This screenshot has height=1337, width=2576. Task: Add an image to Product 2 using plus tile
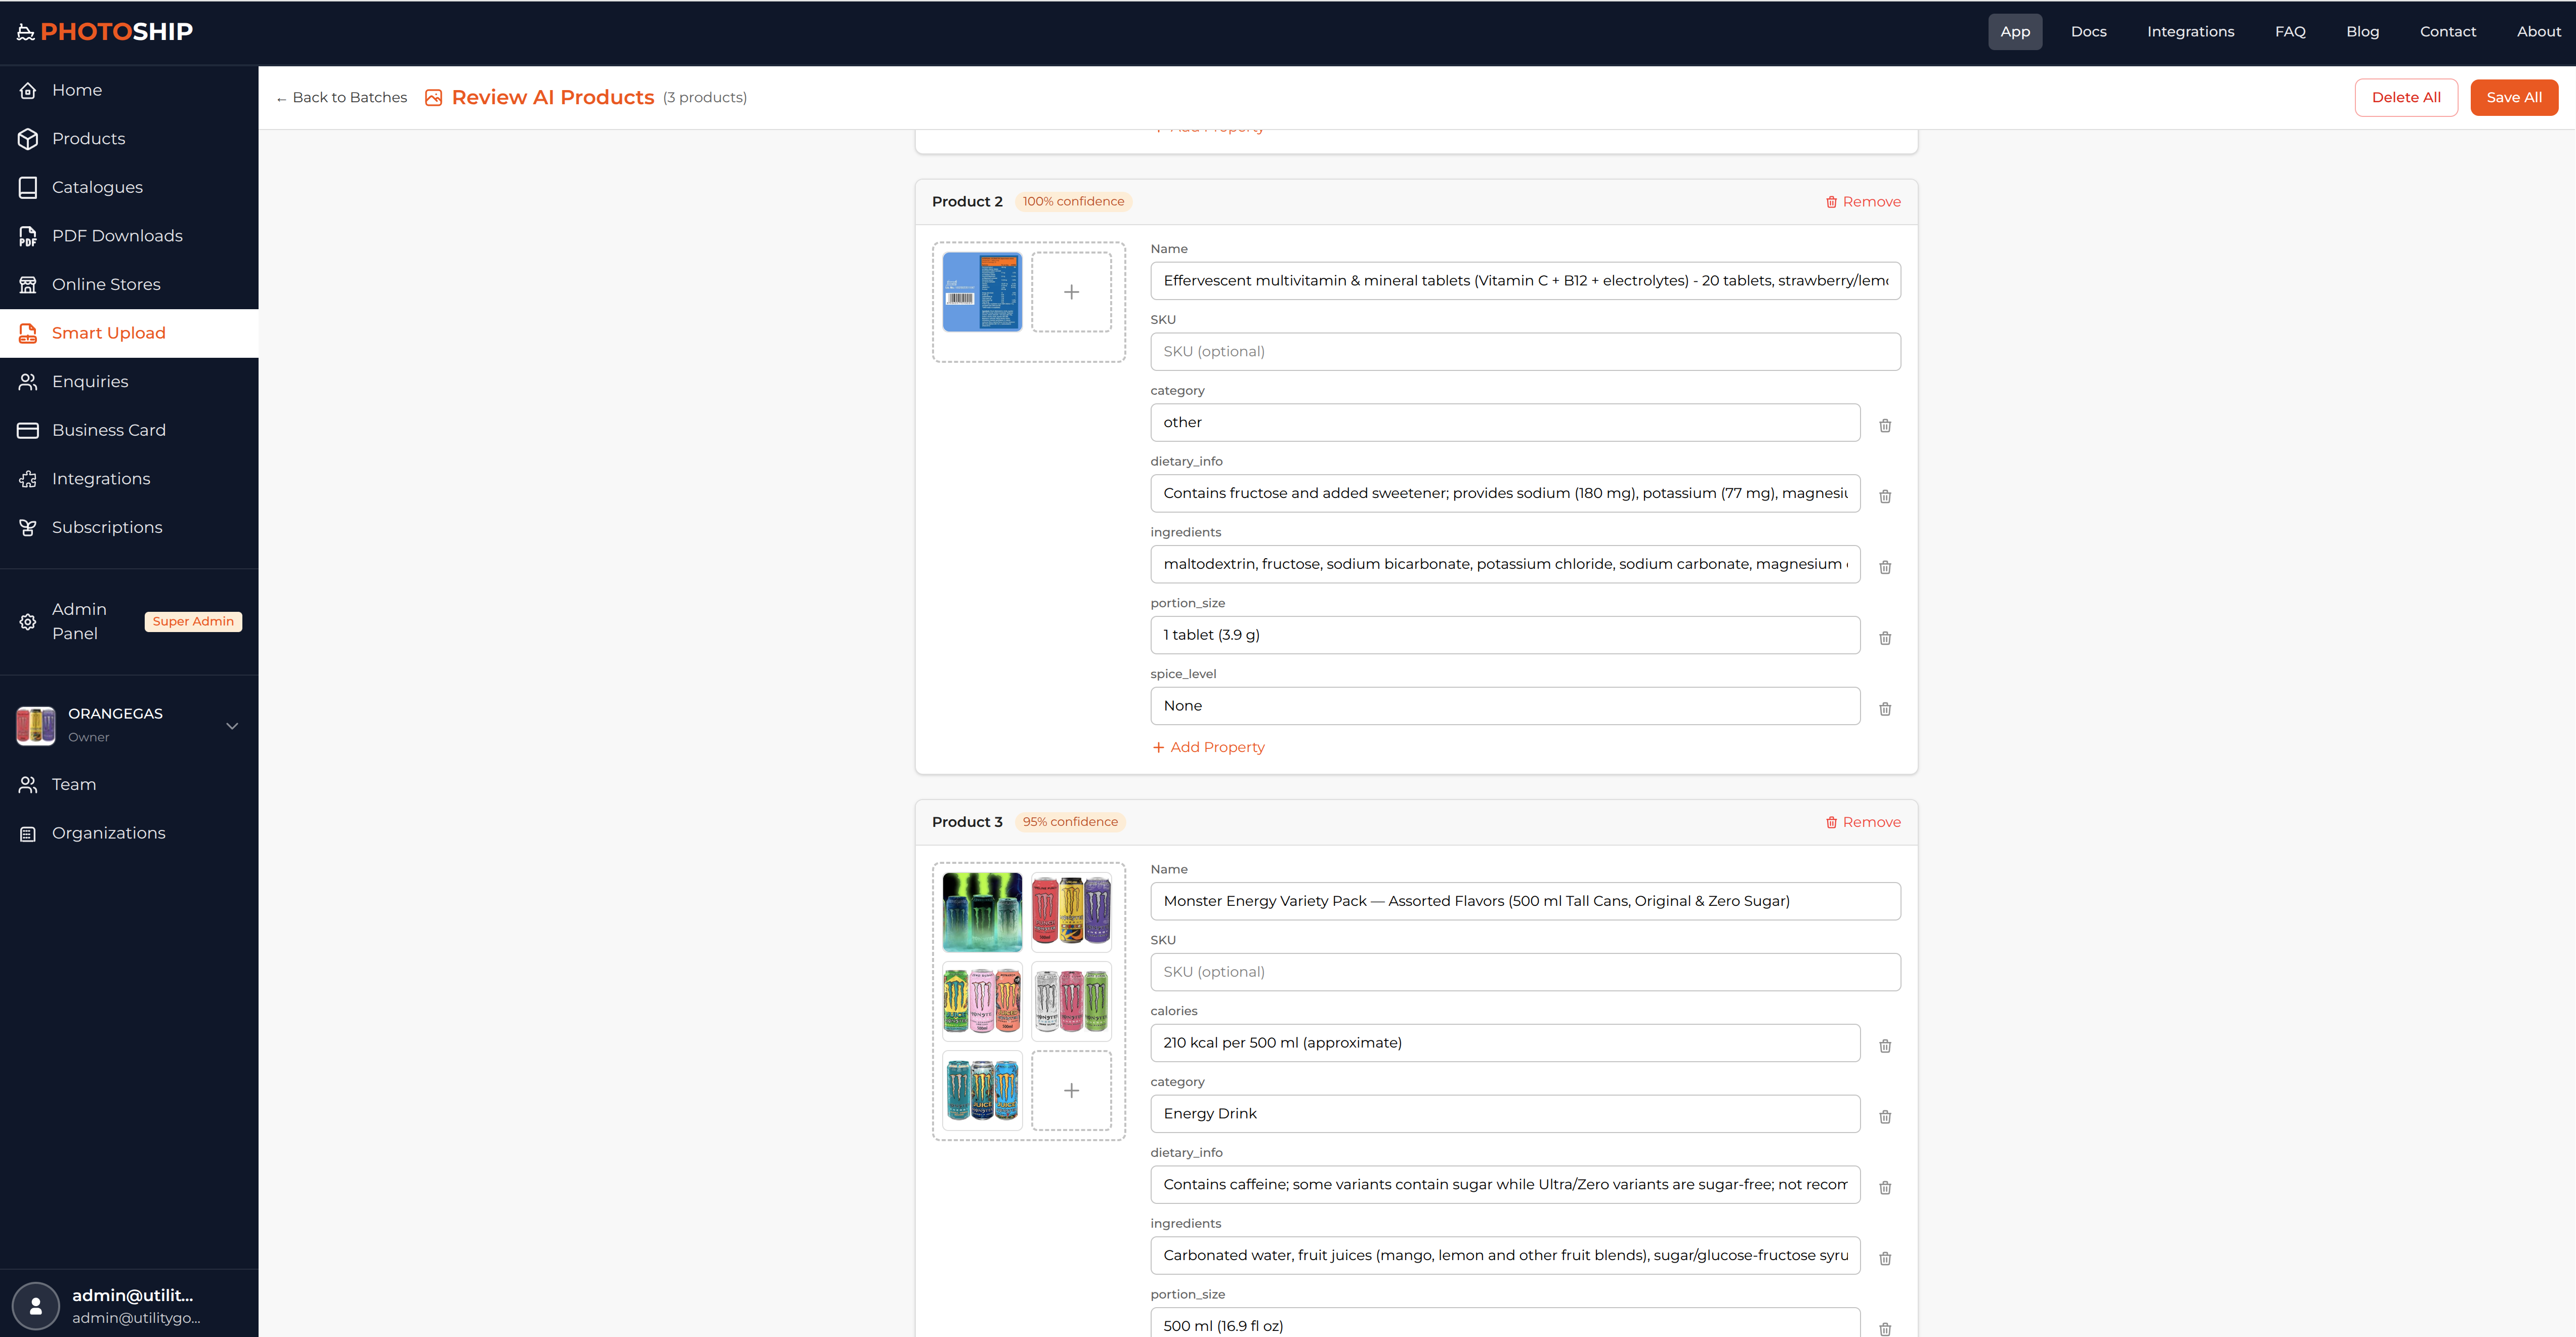click(1071, 291)
